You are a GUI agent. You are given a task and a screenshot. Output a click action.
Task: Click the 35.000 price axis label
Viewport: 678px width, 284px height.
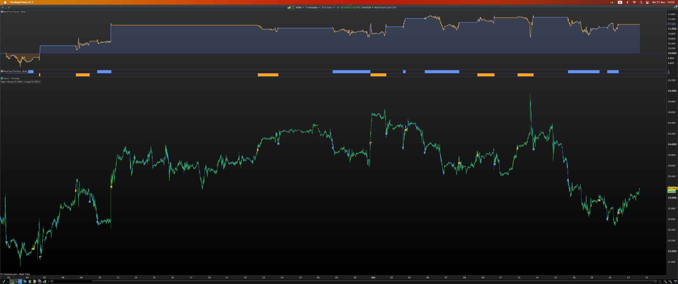(672, 91)
